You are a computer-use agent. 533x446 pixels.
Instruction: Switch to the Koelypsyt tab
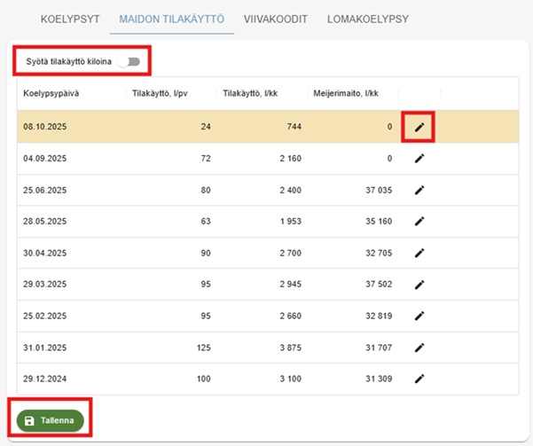pyautogui.click(x=70, y=19)
